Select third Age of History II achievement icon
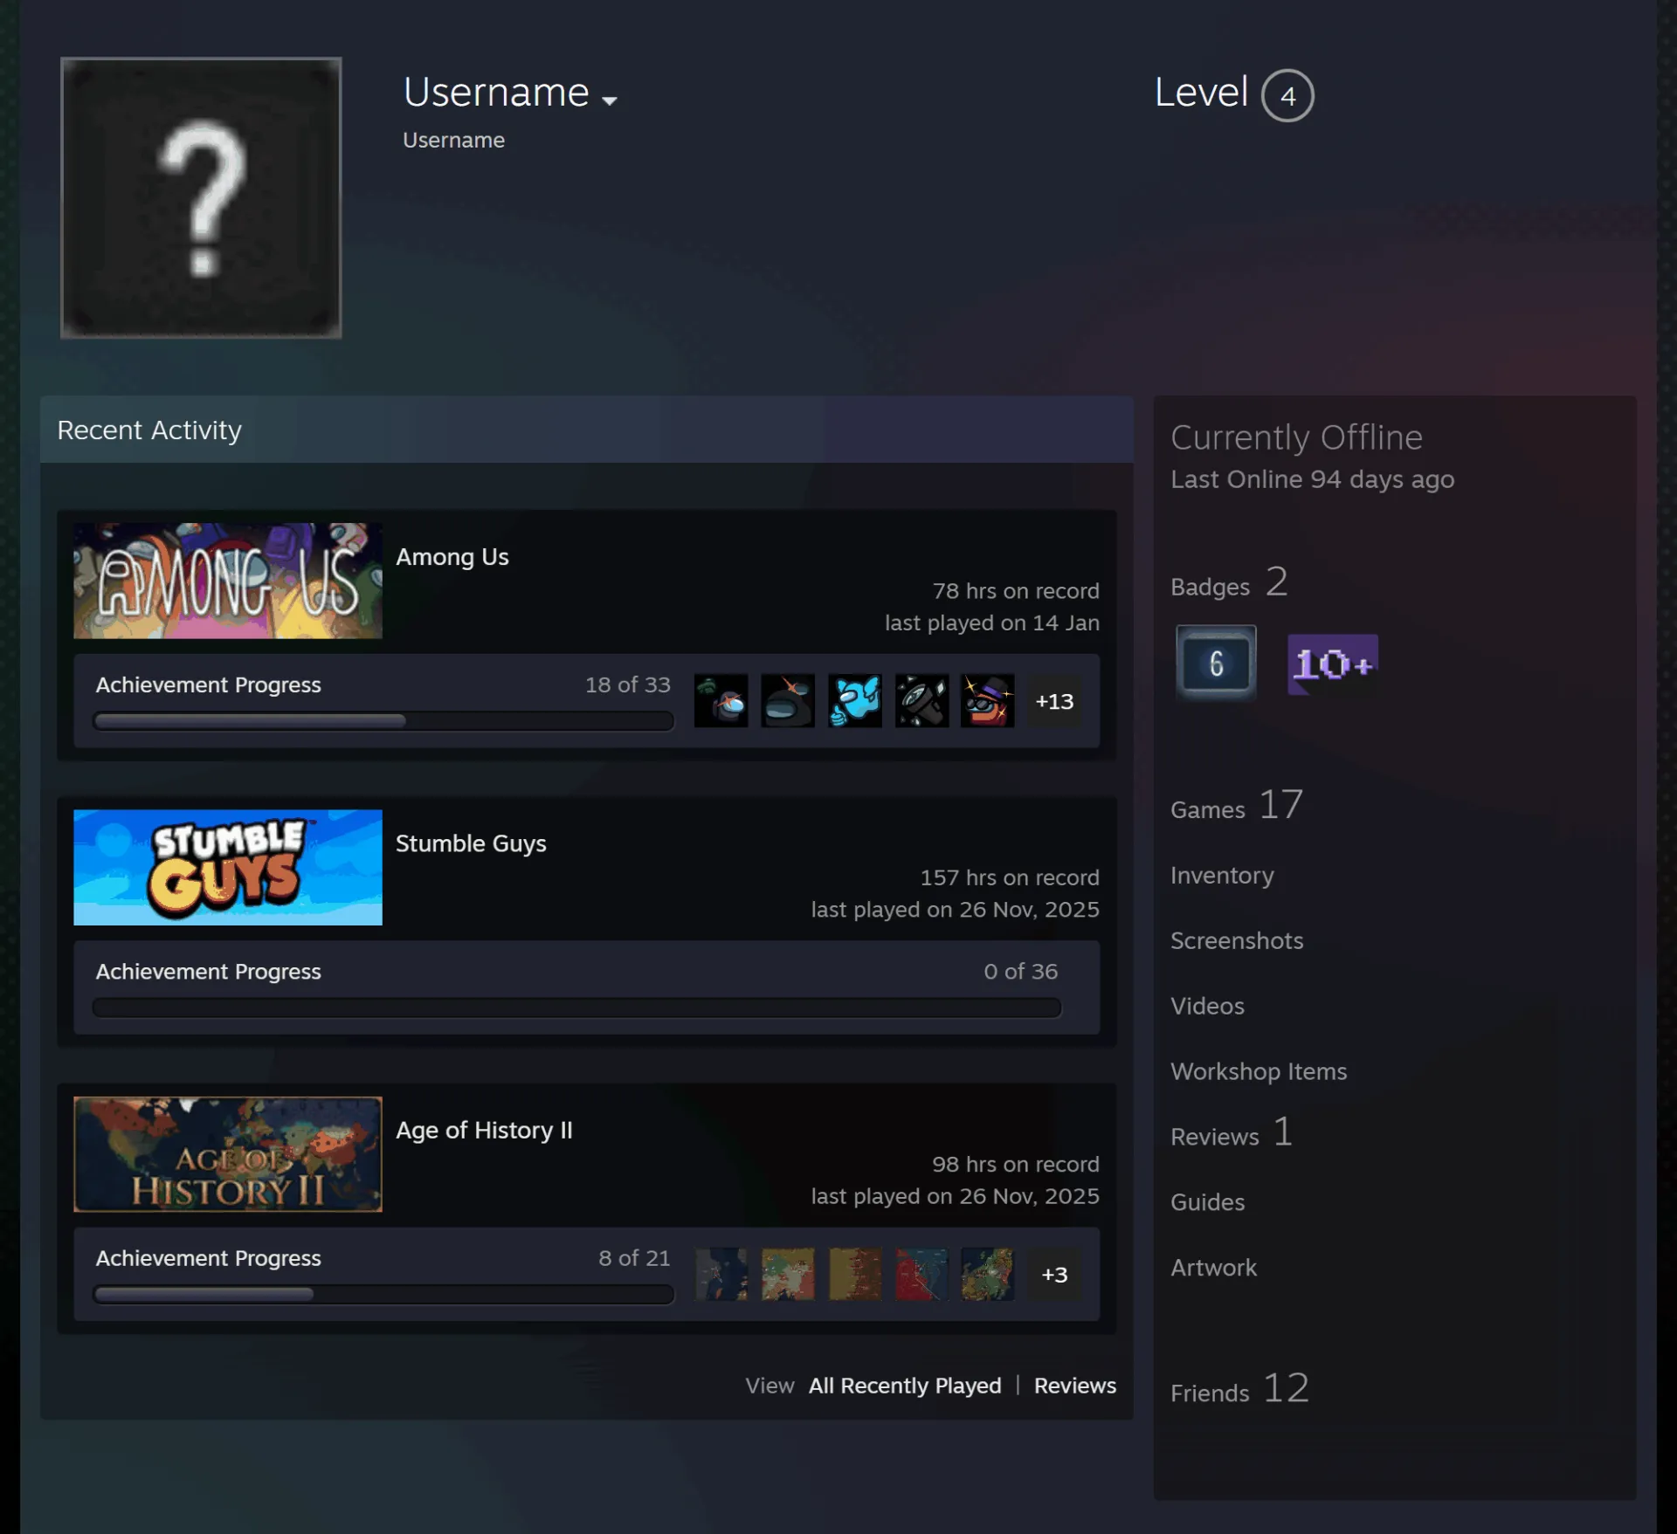The height and width of the screenshot is (1534, 1677). (x=855, y=1274)
